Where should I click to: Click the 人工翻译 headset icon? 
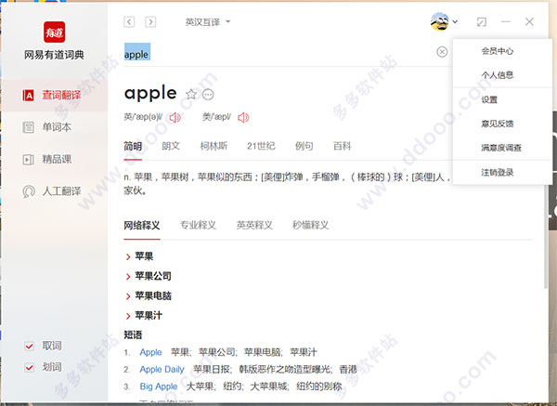[29, 191]
